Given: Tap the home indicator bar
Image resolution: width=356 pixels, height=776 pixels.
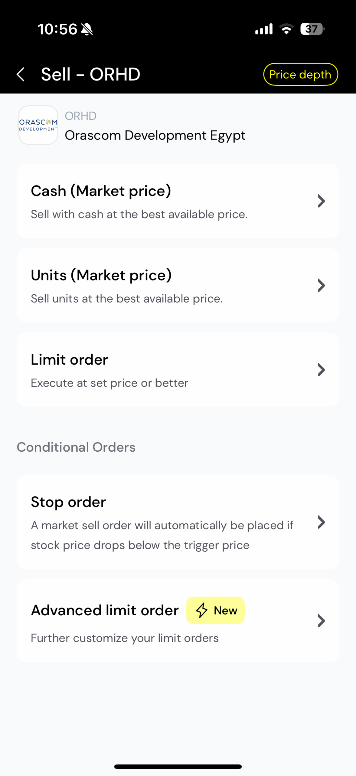Looking at the screenshot, I should 178,767.
